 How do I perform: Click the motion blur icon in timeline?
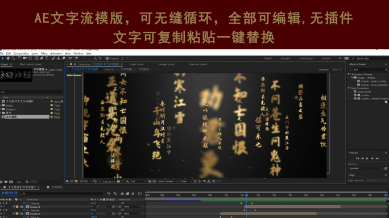(133, 194)
